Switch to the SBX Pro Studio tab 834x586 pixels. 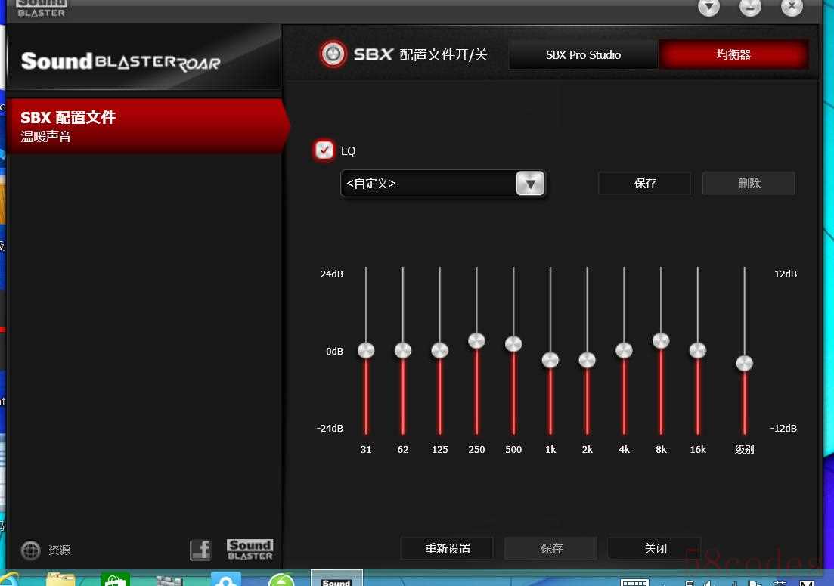pos(583,54)
